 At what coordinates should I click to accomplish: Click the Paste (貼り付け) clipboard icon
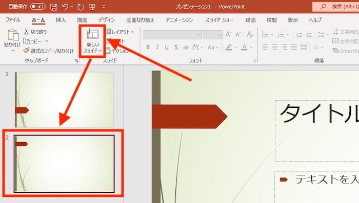13,35
